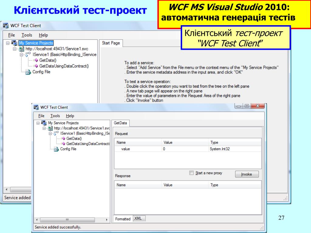Click the WCF Test Client icon in front window title bar
311x233 pixels.
pyautogui.click(x=36, y=107)
